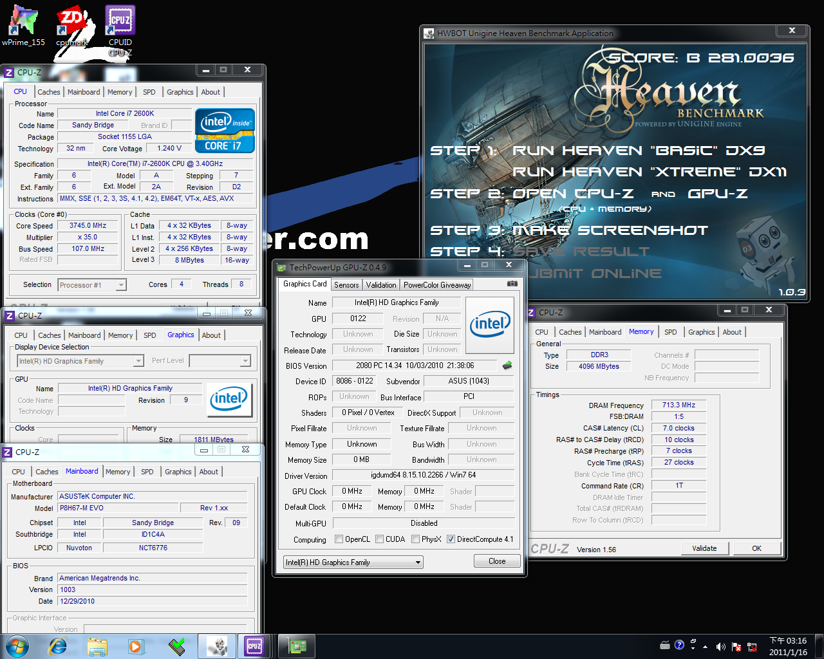This screenshot has width=824, height=659.
Task: Click the input method keyboard tray icon
Action: [665, 645]
